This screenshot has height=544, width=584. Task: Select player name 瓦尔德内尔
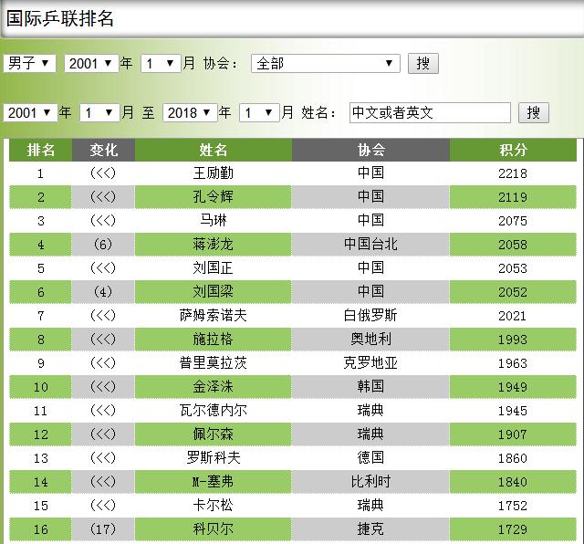coord(214,411)
